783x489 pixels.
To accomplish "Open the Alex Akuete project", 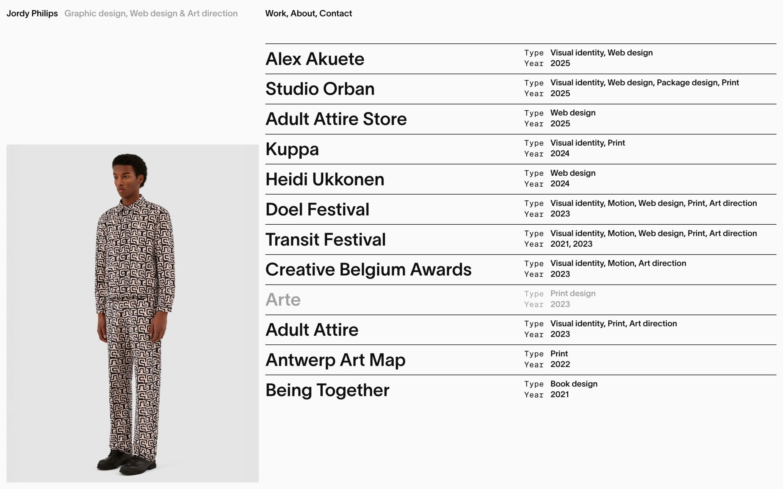I will [x=314, y=59].
